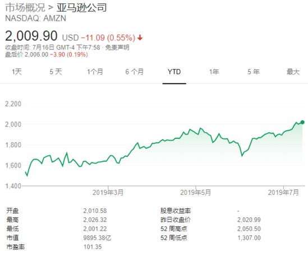Select the 1天 time range tab
308x256 pixels.
click(17, 72)
